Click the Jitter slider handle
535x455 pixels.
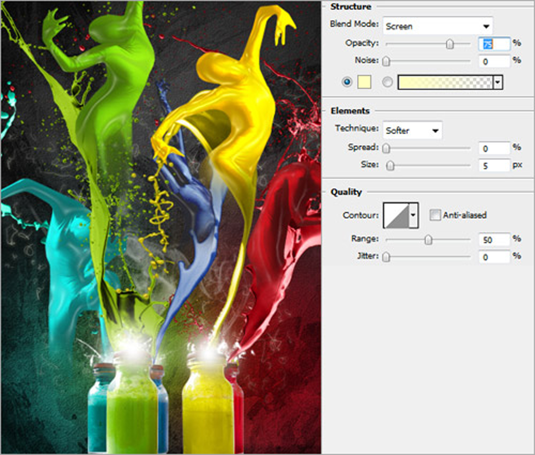(386, 257)
